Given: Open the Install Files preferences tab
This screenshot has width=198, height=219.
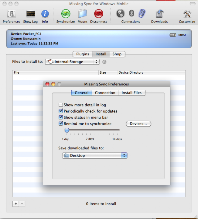Looking at the screenshot, I should [x=131, y=93].
